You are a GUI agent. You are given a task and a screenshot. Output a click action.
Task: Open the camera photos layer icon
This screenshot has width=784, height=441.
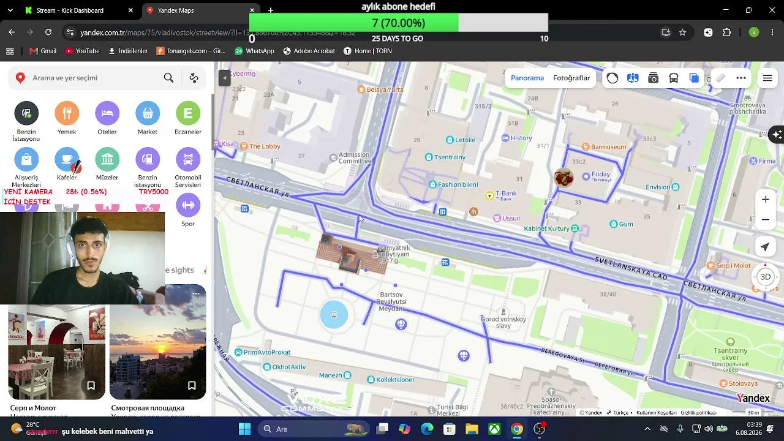[654, 78]
